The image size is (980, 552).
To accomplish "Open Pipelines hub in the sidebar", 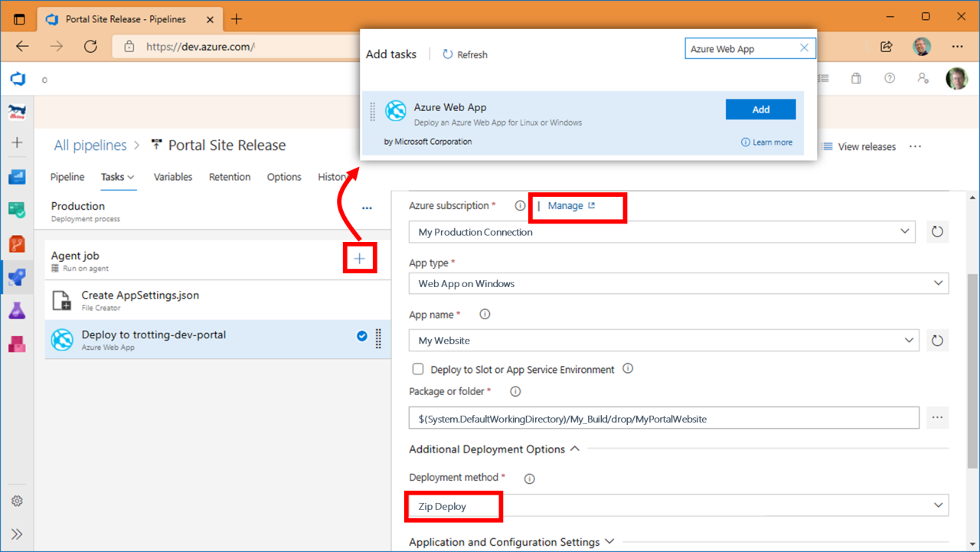I will coord(17,277).
